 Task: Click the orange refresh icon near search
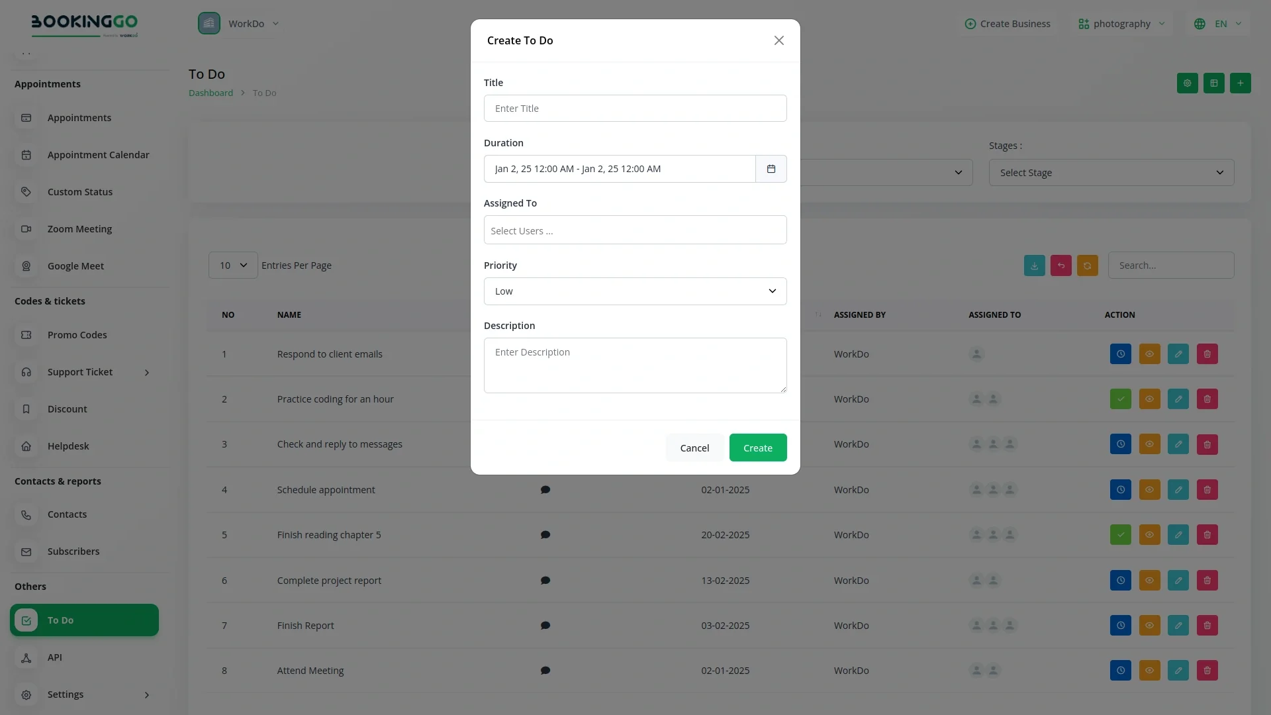click(1087, 265)
